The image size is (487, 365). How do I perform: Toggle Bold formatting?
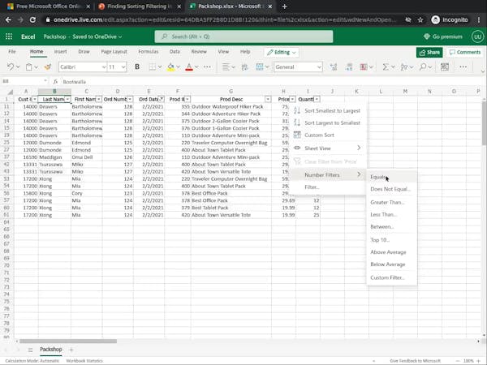[137, 67]
